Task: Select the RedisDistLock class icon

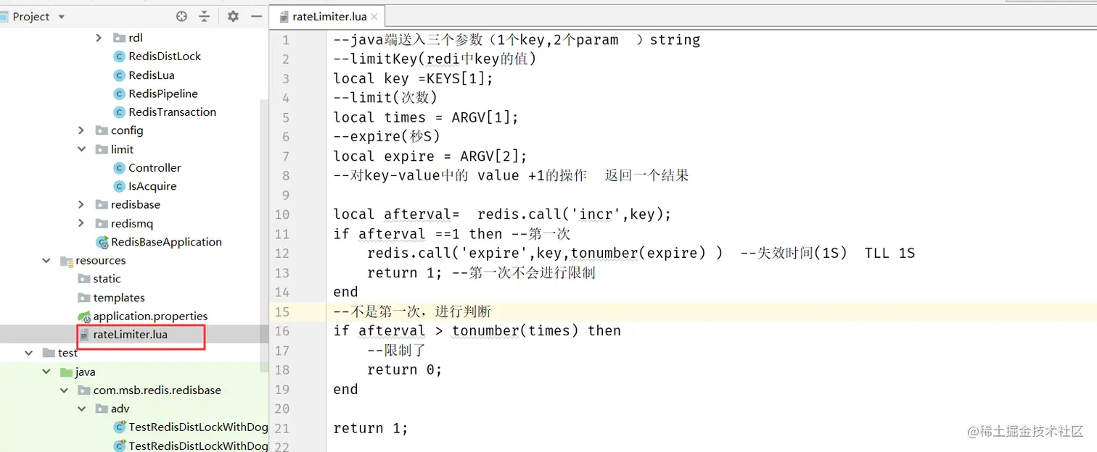Action: tap(120, 56)
